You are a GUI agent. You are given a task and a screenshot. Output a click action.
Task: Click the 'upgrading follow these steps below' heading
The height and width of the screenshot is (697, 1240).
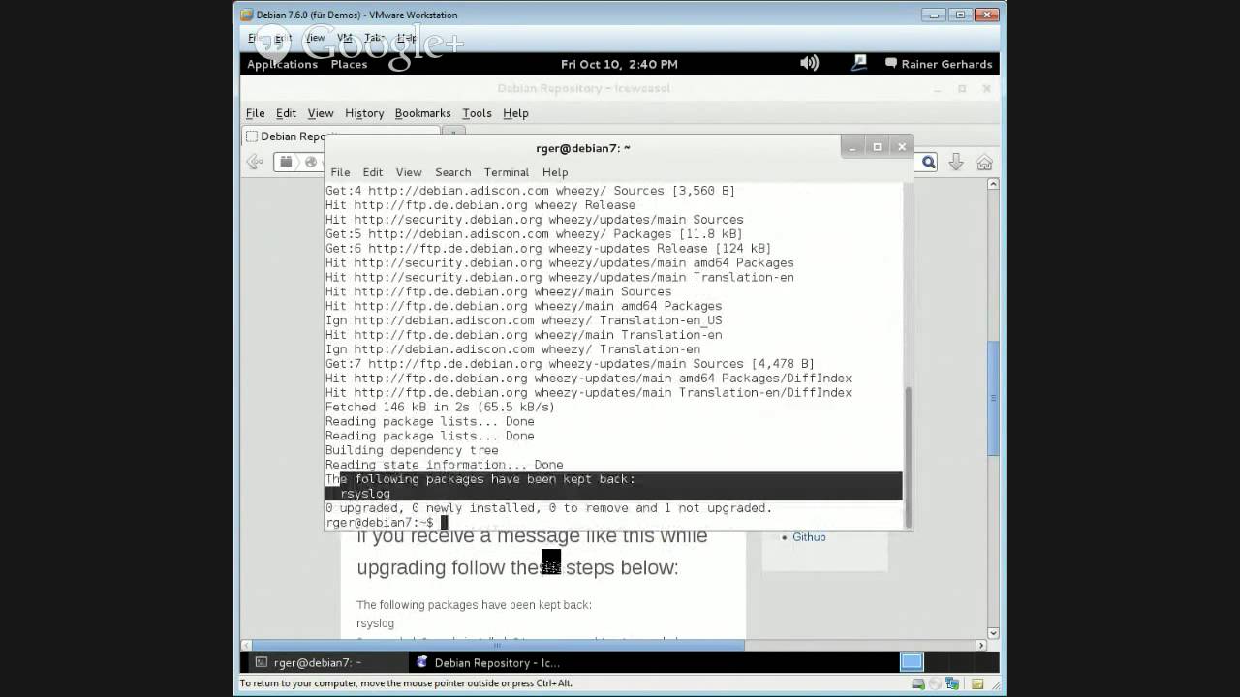pyautogui.click(x=517, y=567)
